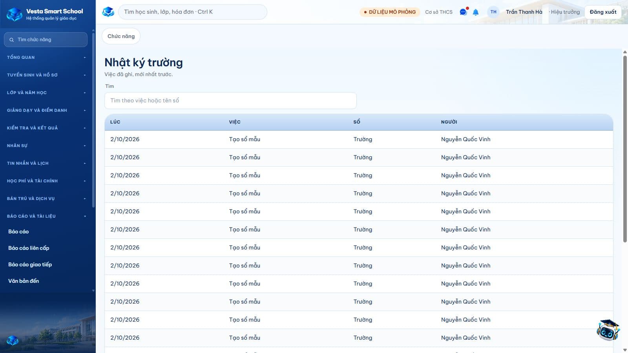Click the small cube icon at sidebar bottom

(x=13, y=340)
